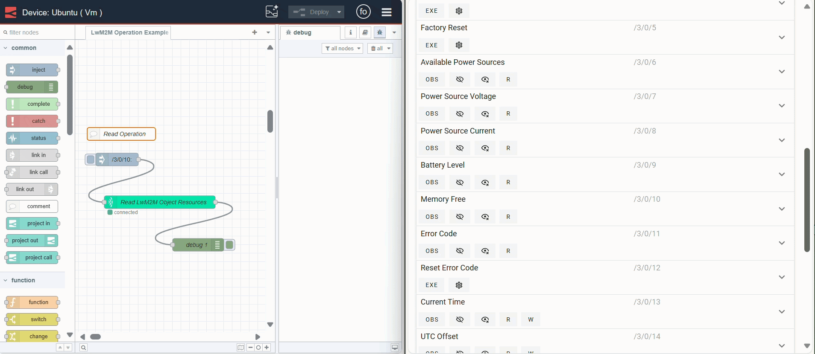Expand the Memory Free row chevron
815x354 pixels.
pyautogui.click(x=782, y=209)
